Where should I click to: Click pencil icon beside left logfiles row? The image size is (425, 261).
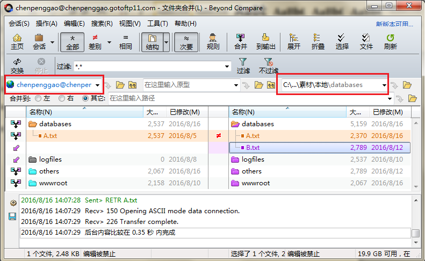click(x=16, y=160)
